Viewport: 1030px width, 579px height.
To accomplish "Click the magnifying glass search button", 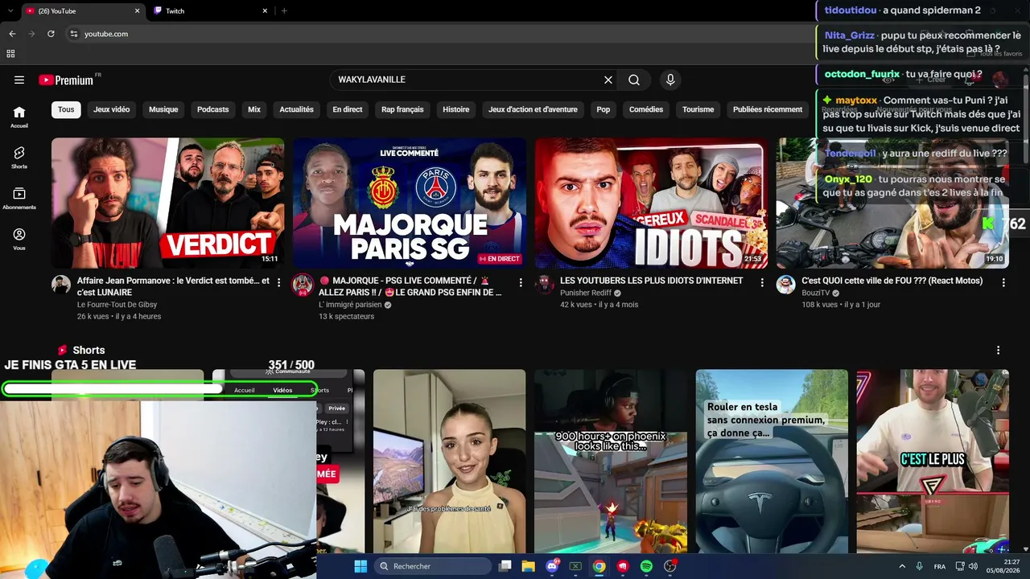I will 634,80.
